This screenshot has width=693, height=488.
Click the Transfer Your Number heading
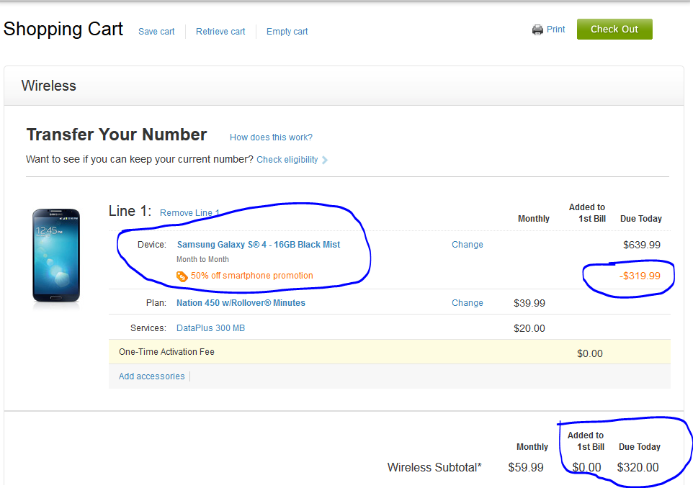point(117,135)
